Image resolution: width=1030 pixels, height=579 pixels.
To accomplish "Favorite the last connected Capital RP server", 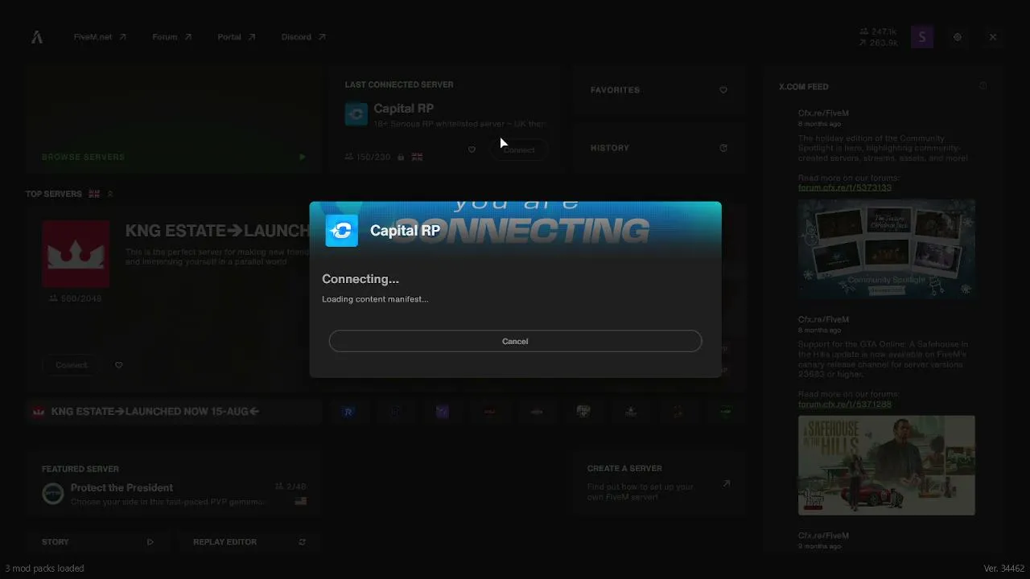I will click(x=472, y=150).
